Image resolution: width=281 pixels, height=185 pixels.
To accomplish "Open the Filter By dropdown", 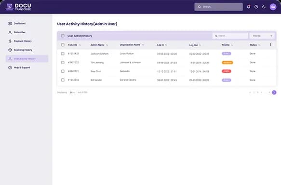I will pyautogui.click(x=262, y=36).
